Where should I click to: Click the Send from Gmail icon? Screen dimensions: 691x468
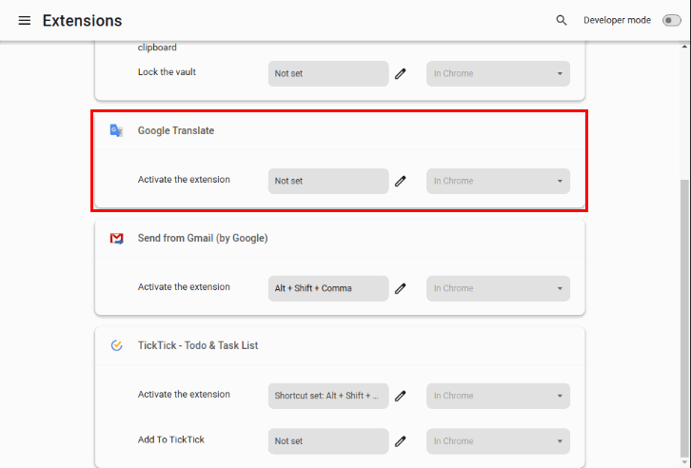[x=116, y=238]
